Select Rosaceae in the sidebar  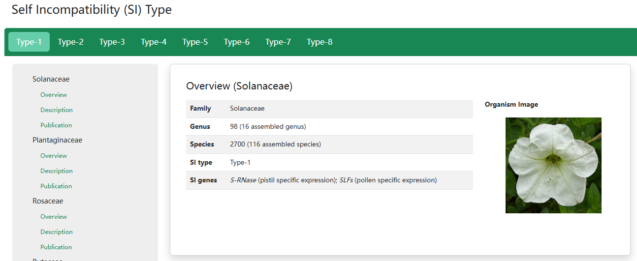pos(48,201)
